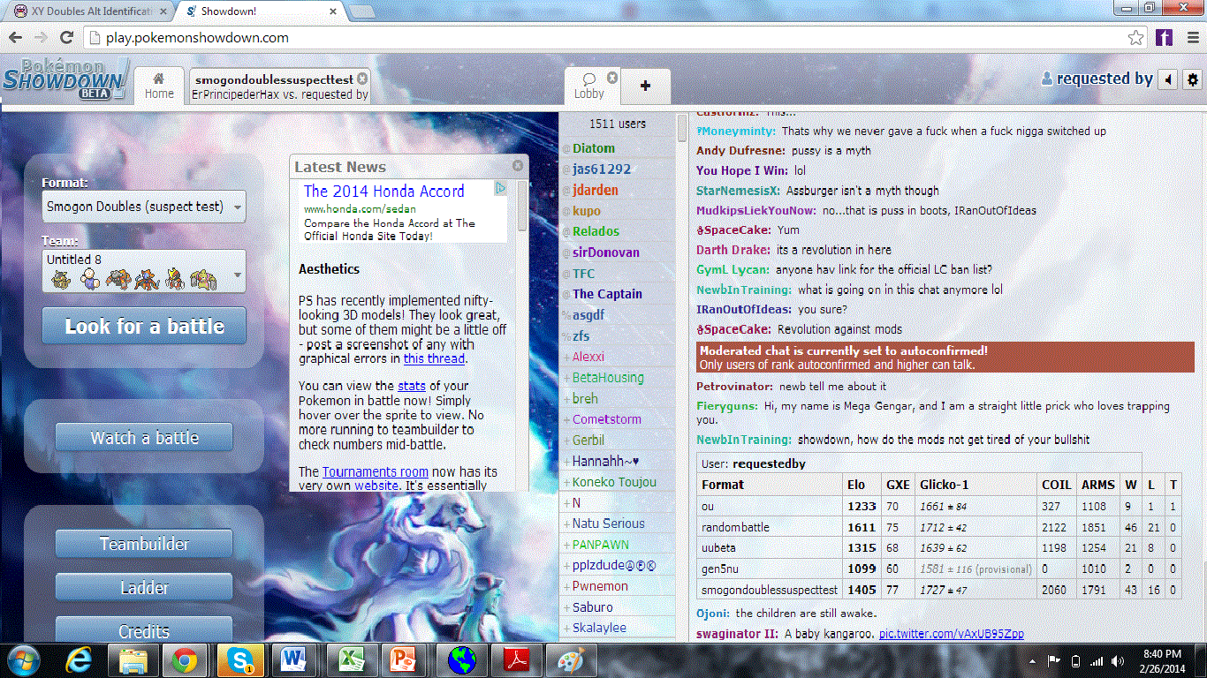Open Pokemon Showdown options gear icon
This screenshot has width=1207, height=678.
1193,79
